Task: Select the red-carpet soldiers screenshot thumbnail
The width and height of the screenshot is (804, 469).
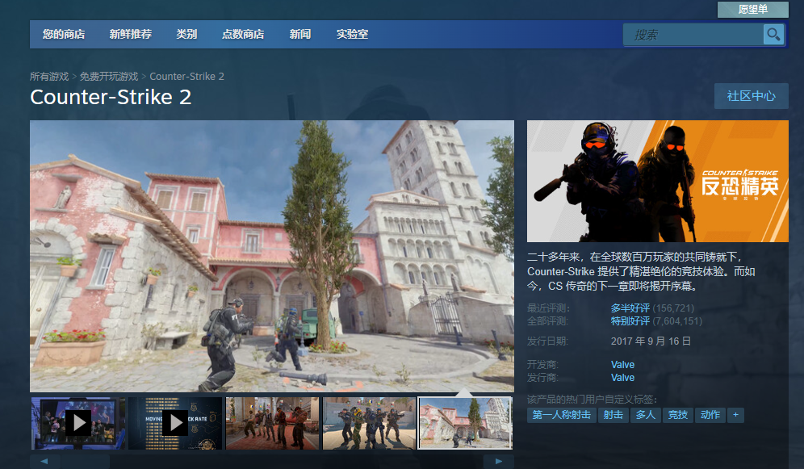Action: pos(272,423)
